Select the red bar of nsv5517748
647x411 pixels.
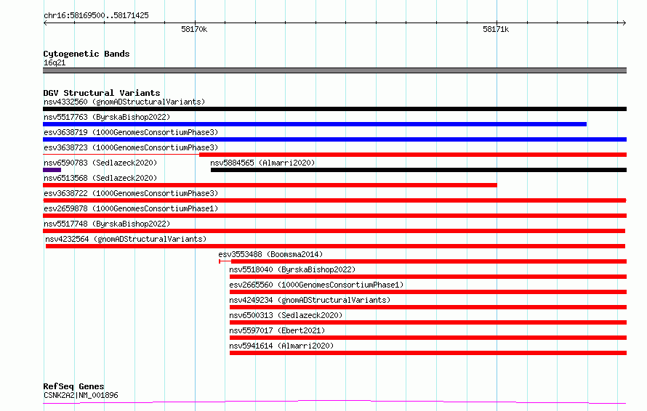pos(334,231)
